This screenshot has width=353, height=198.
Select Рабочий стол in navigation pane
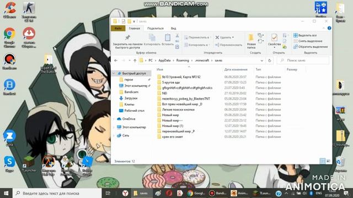[134, 111]
